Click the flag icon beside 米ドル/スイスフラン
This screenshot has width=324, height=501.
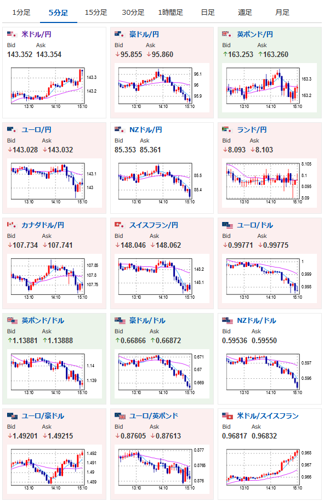point(228,415)
